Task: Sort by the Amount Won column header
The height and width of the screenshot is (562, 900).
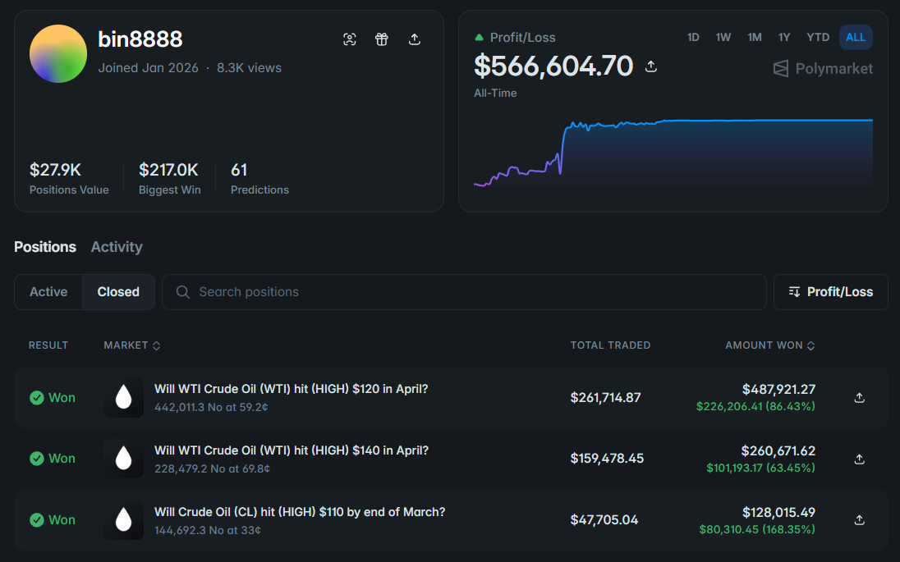Action: pos(769,345)
